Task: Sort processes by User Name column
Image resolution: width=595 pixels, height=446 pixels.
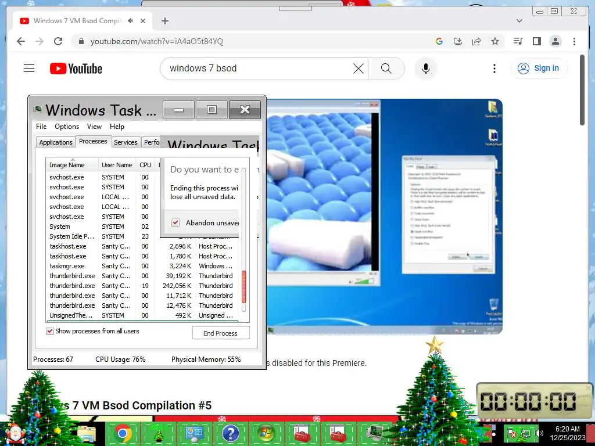Action: point(117,165)
